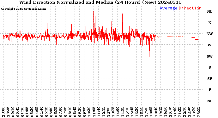Select the "W" direction axis label
The height and width of the screenshot is (118, 218).
click(209, 45)
